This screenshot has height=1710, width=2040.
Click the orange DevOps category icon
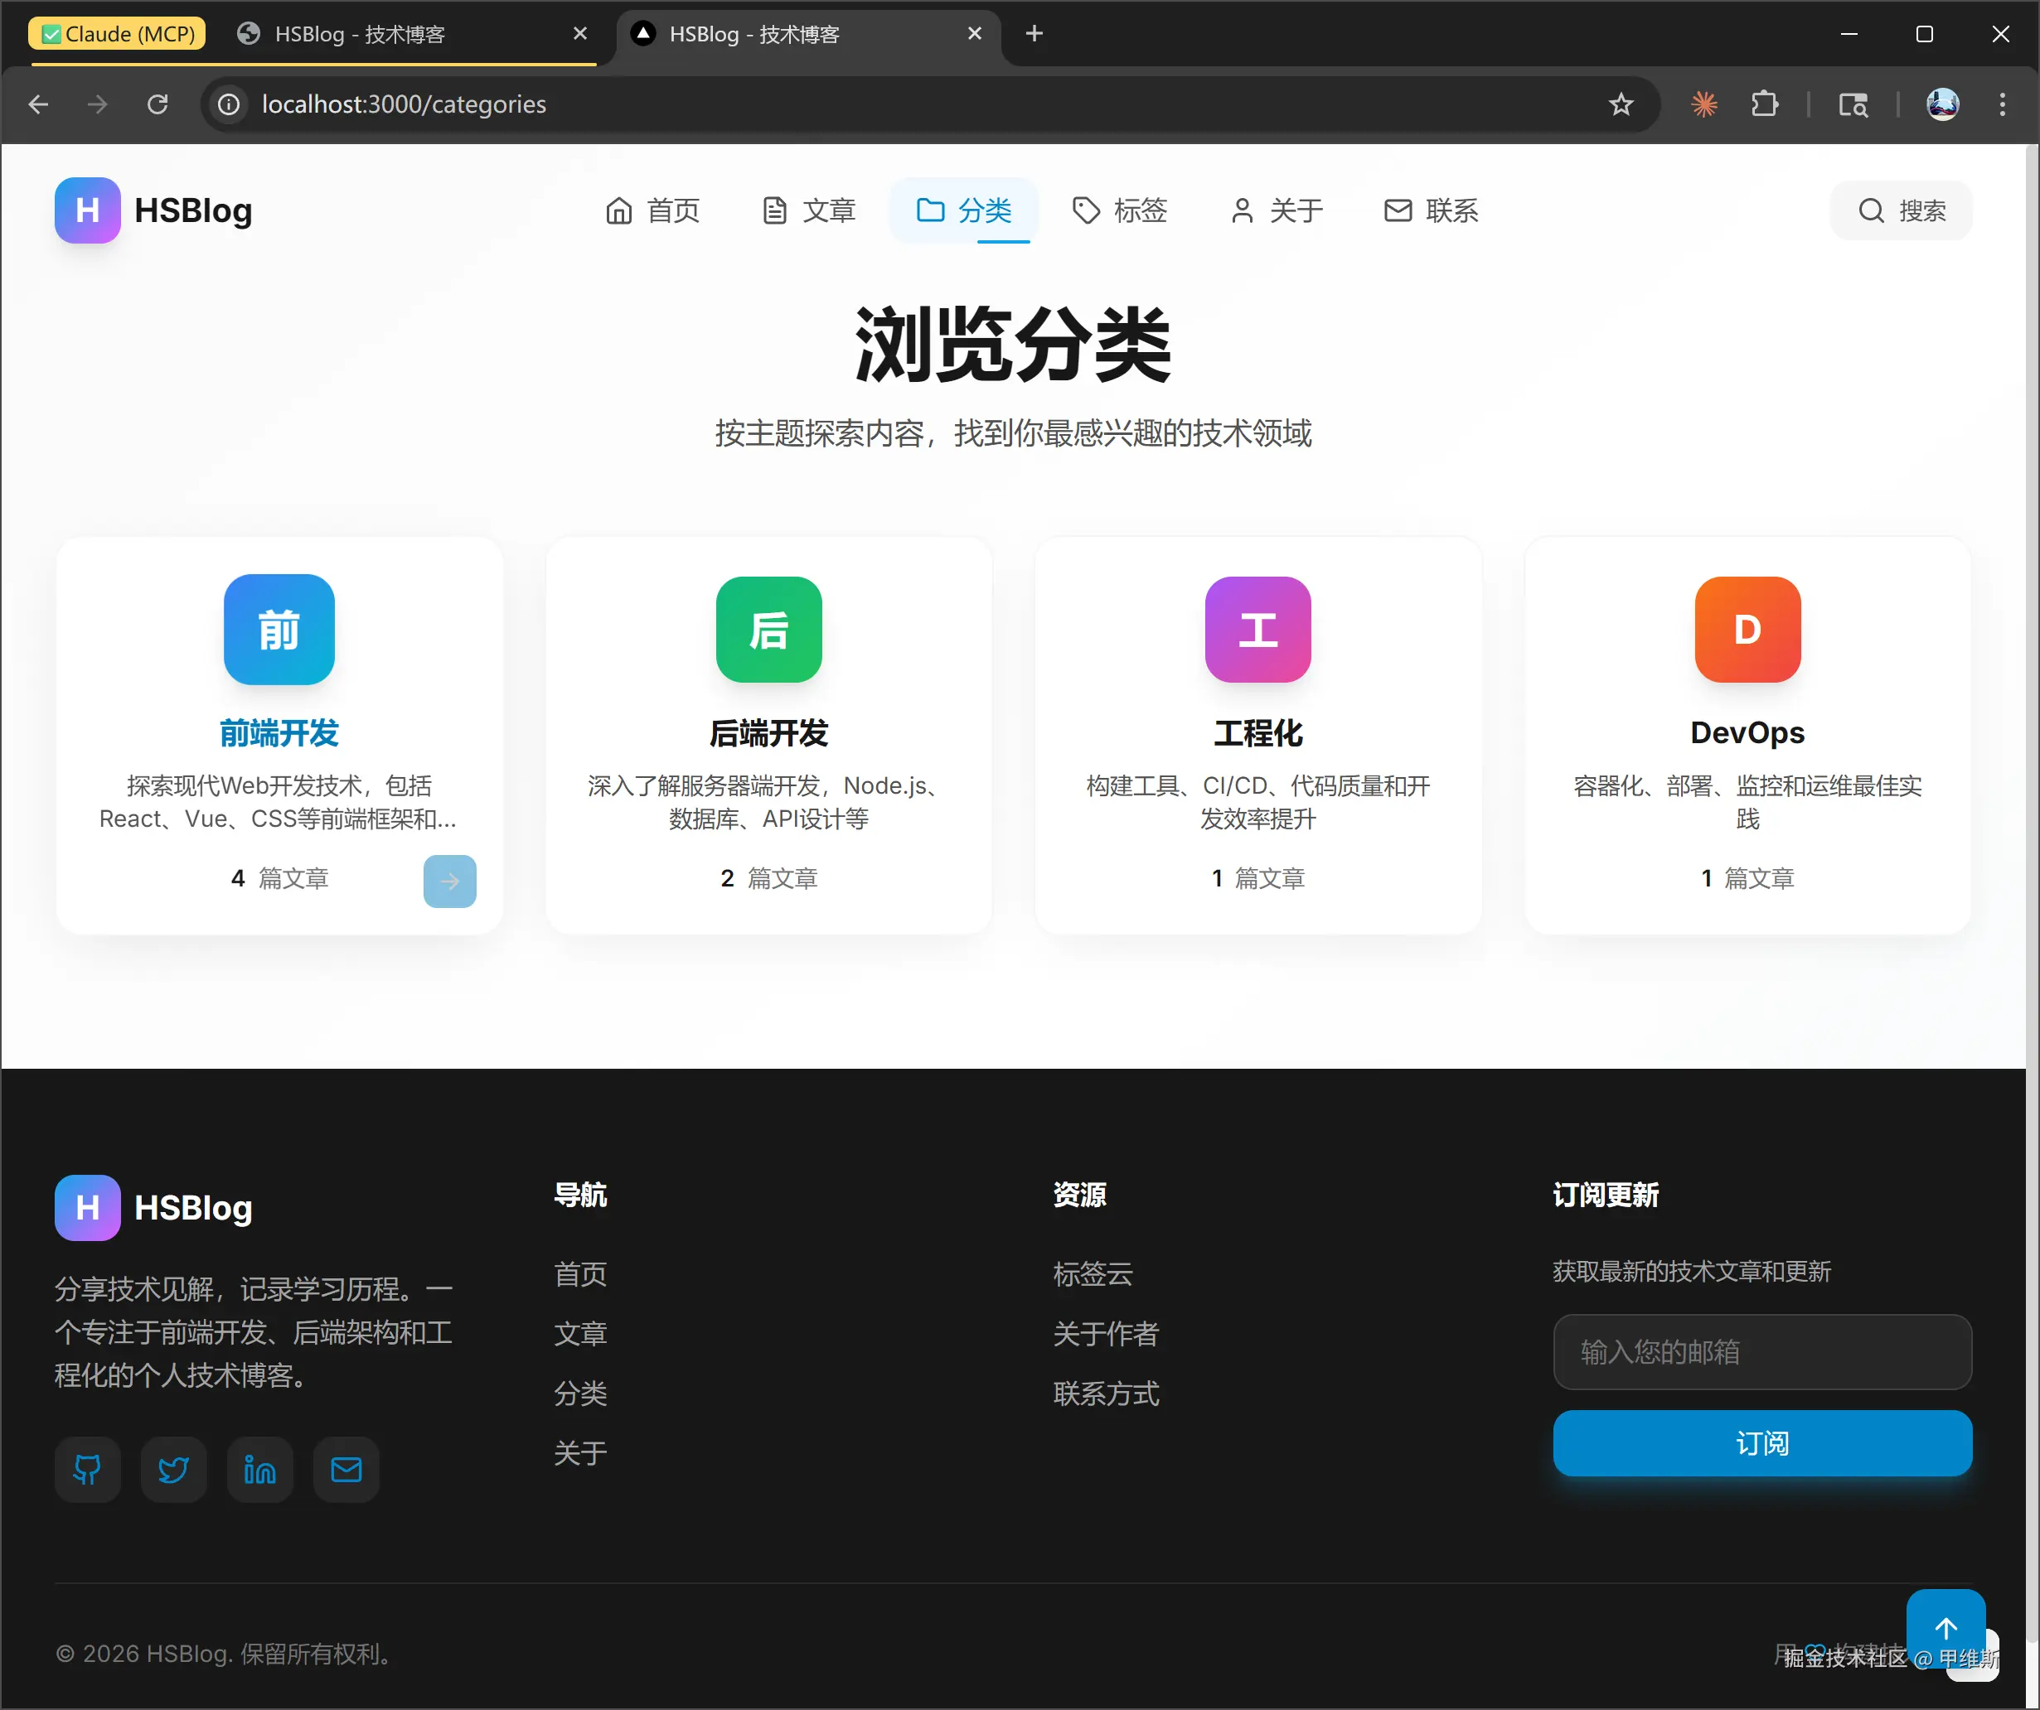coord(1747,629)
